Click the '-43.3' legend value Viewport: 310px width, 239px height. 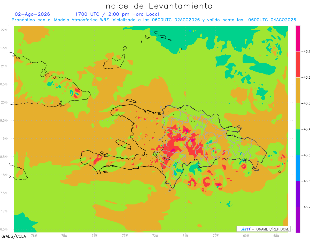point(306,103)
